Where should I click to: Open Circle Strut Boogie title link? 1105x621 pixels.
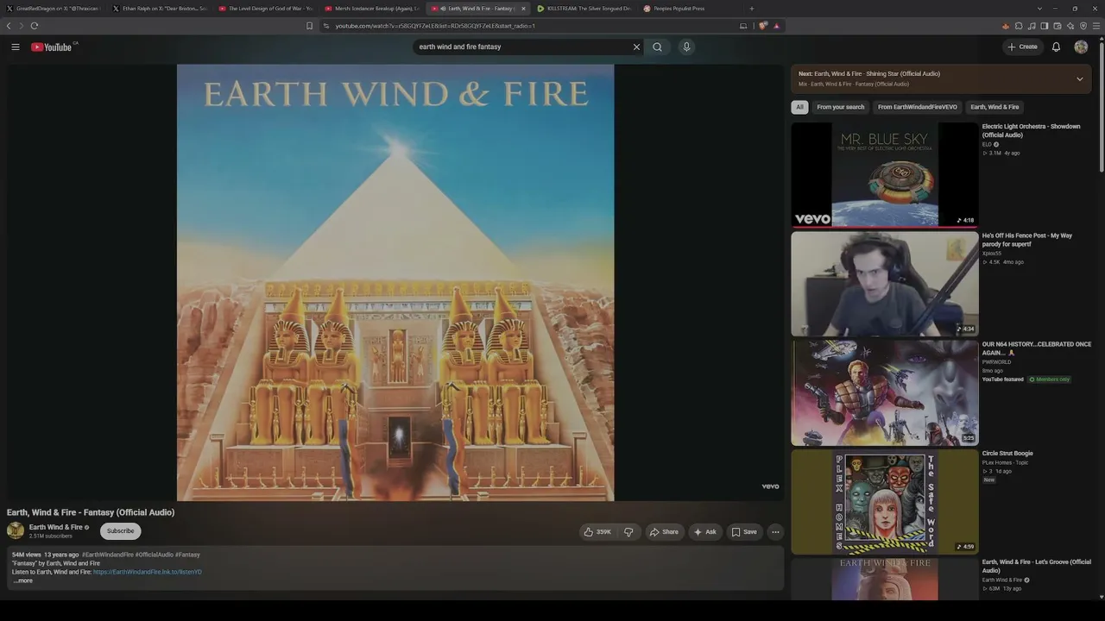[1007, 453]
